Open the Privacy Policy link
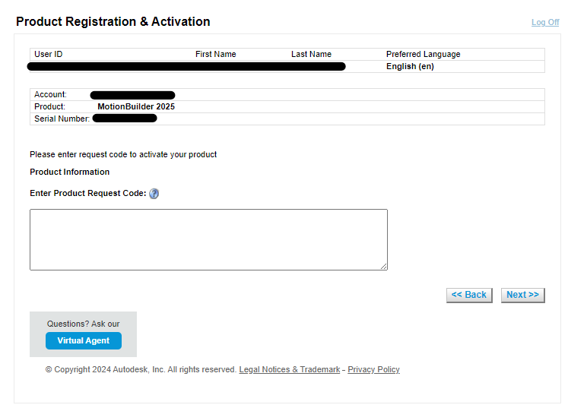Screen dimensions: 568x408 point(373,370)
